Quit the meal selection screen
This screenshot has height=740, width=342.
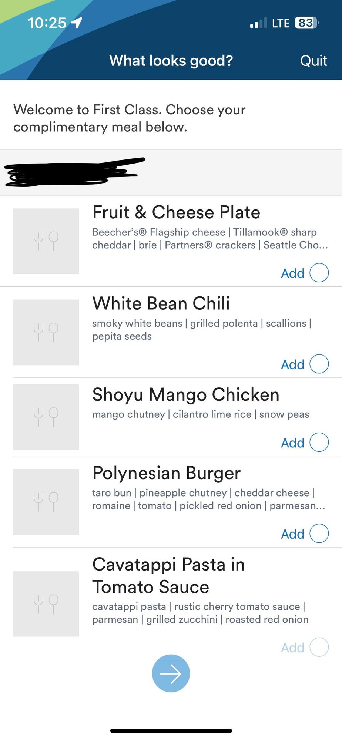[313, 61]
